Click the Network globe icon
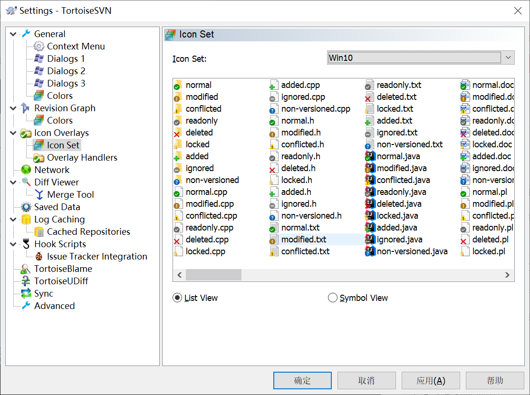The width and height of the screenshot is (530, 395). point(26,170)
